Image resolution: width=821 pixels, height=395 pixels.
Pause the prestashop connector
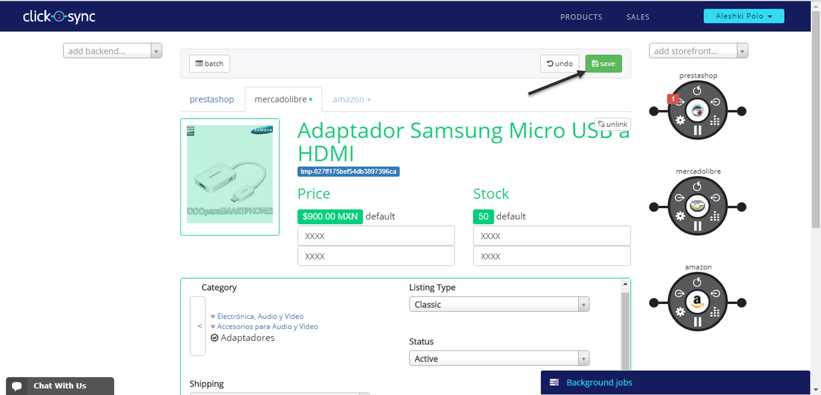tap(698, 130)
